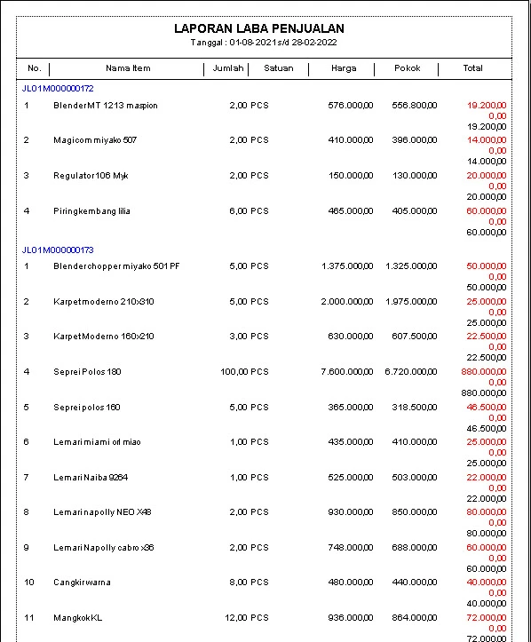This screenshot has width=531, height=642.
Task: Click the Total column header
Action: click(x=472, y=68)
